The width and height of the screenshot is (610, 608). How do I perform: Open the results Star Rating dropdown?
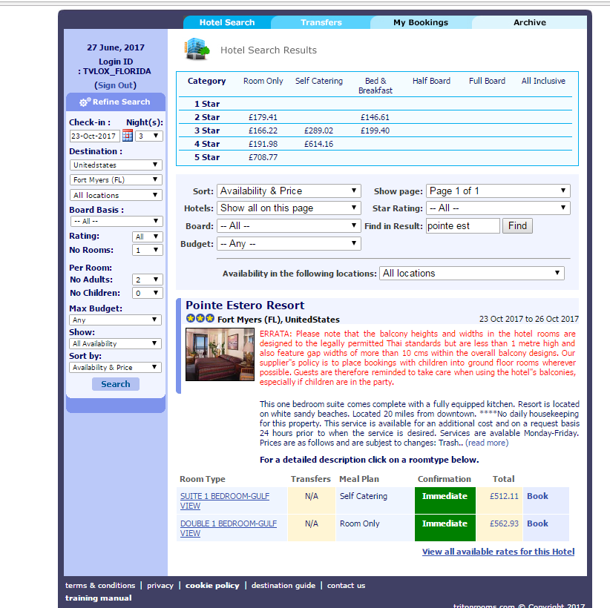click(498, 208)
